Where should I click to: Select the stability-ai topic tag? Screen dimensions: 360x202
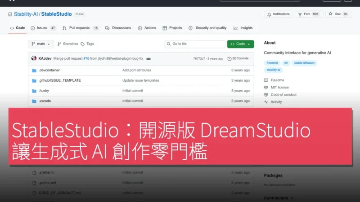click(x=273, y=70)
